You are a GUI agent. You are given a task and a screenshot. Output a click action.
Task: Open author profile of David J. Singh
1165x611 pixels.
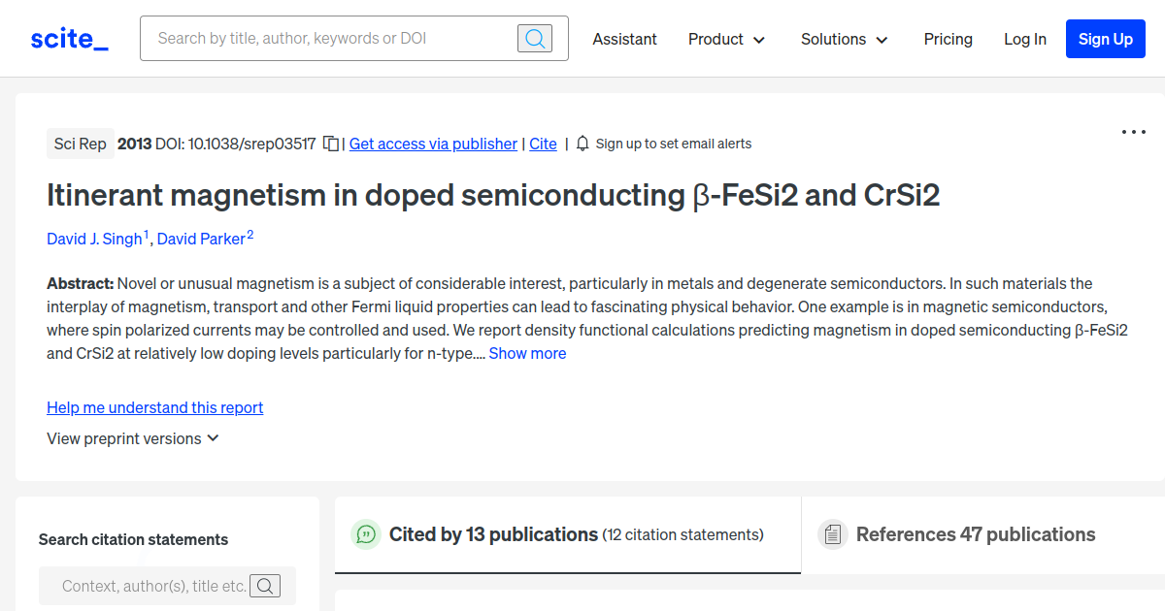click(x=93, y=239)
